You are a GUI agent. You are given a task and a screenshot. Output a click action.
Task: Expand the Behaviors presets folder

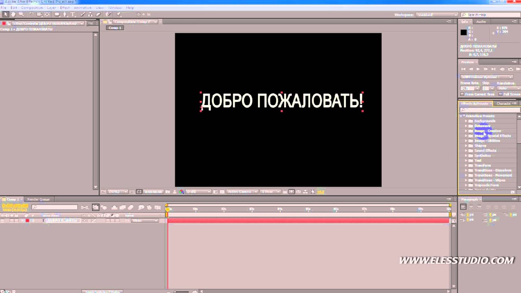466,126
